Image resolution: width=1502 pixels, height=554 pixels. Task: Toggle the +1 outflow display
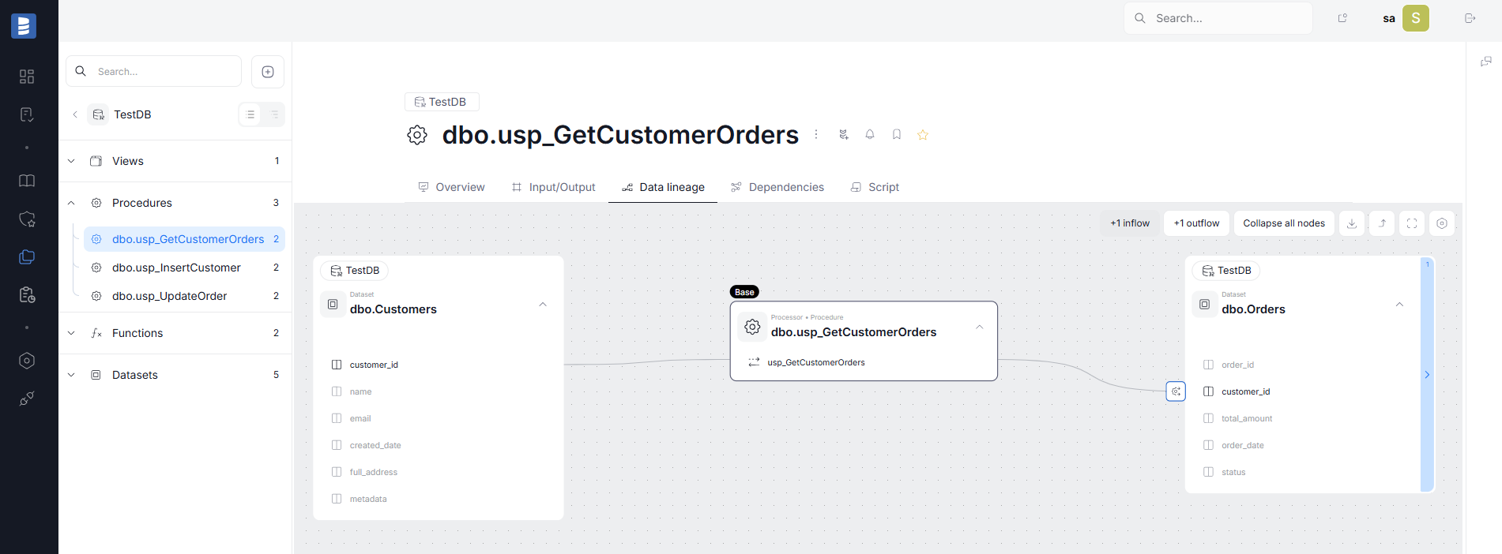tap(1195, 223)
